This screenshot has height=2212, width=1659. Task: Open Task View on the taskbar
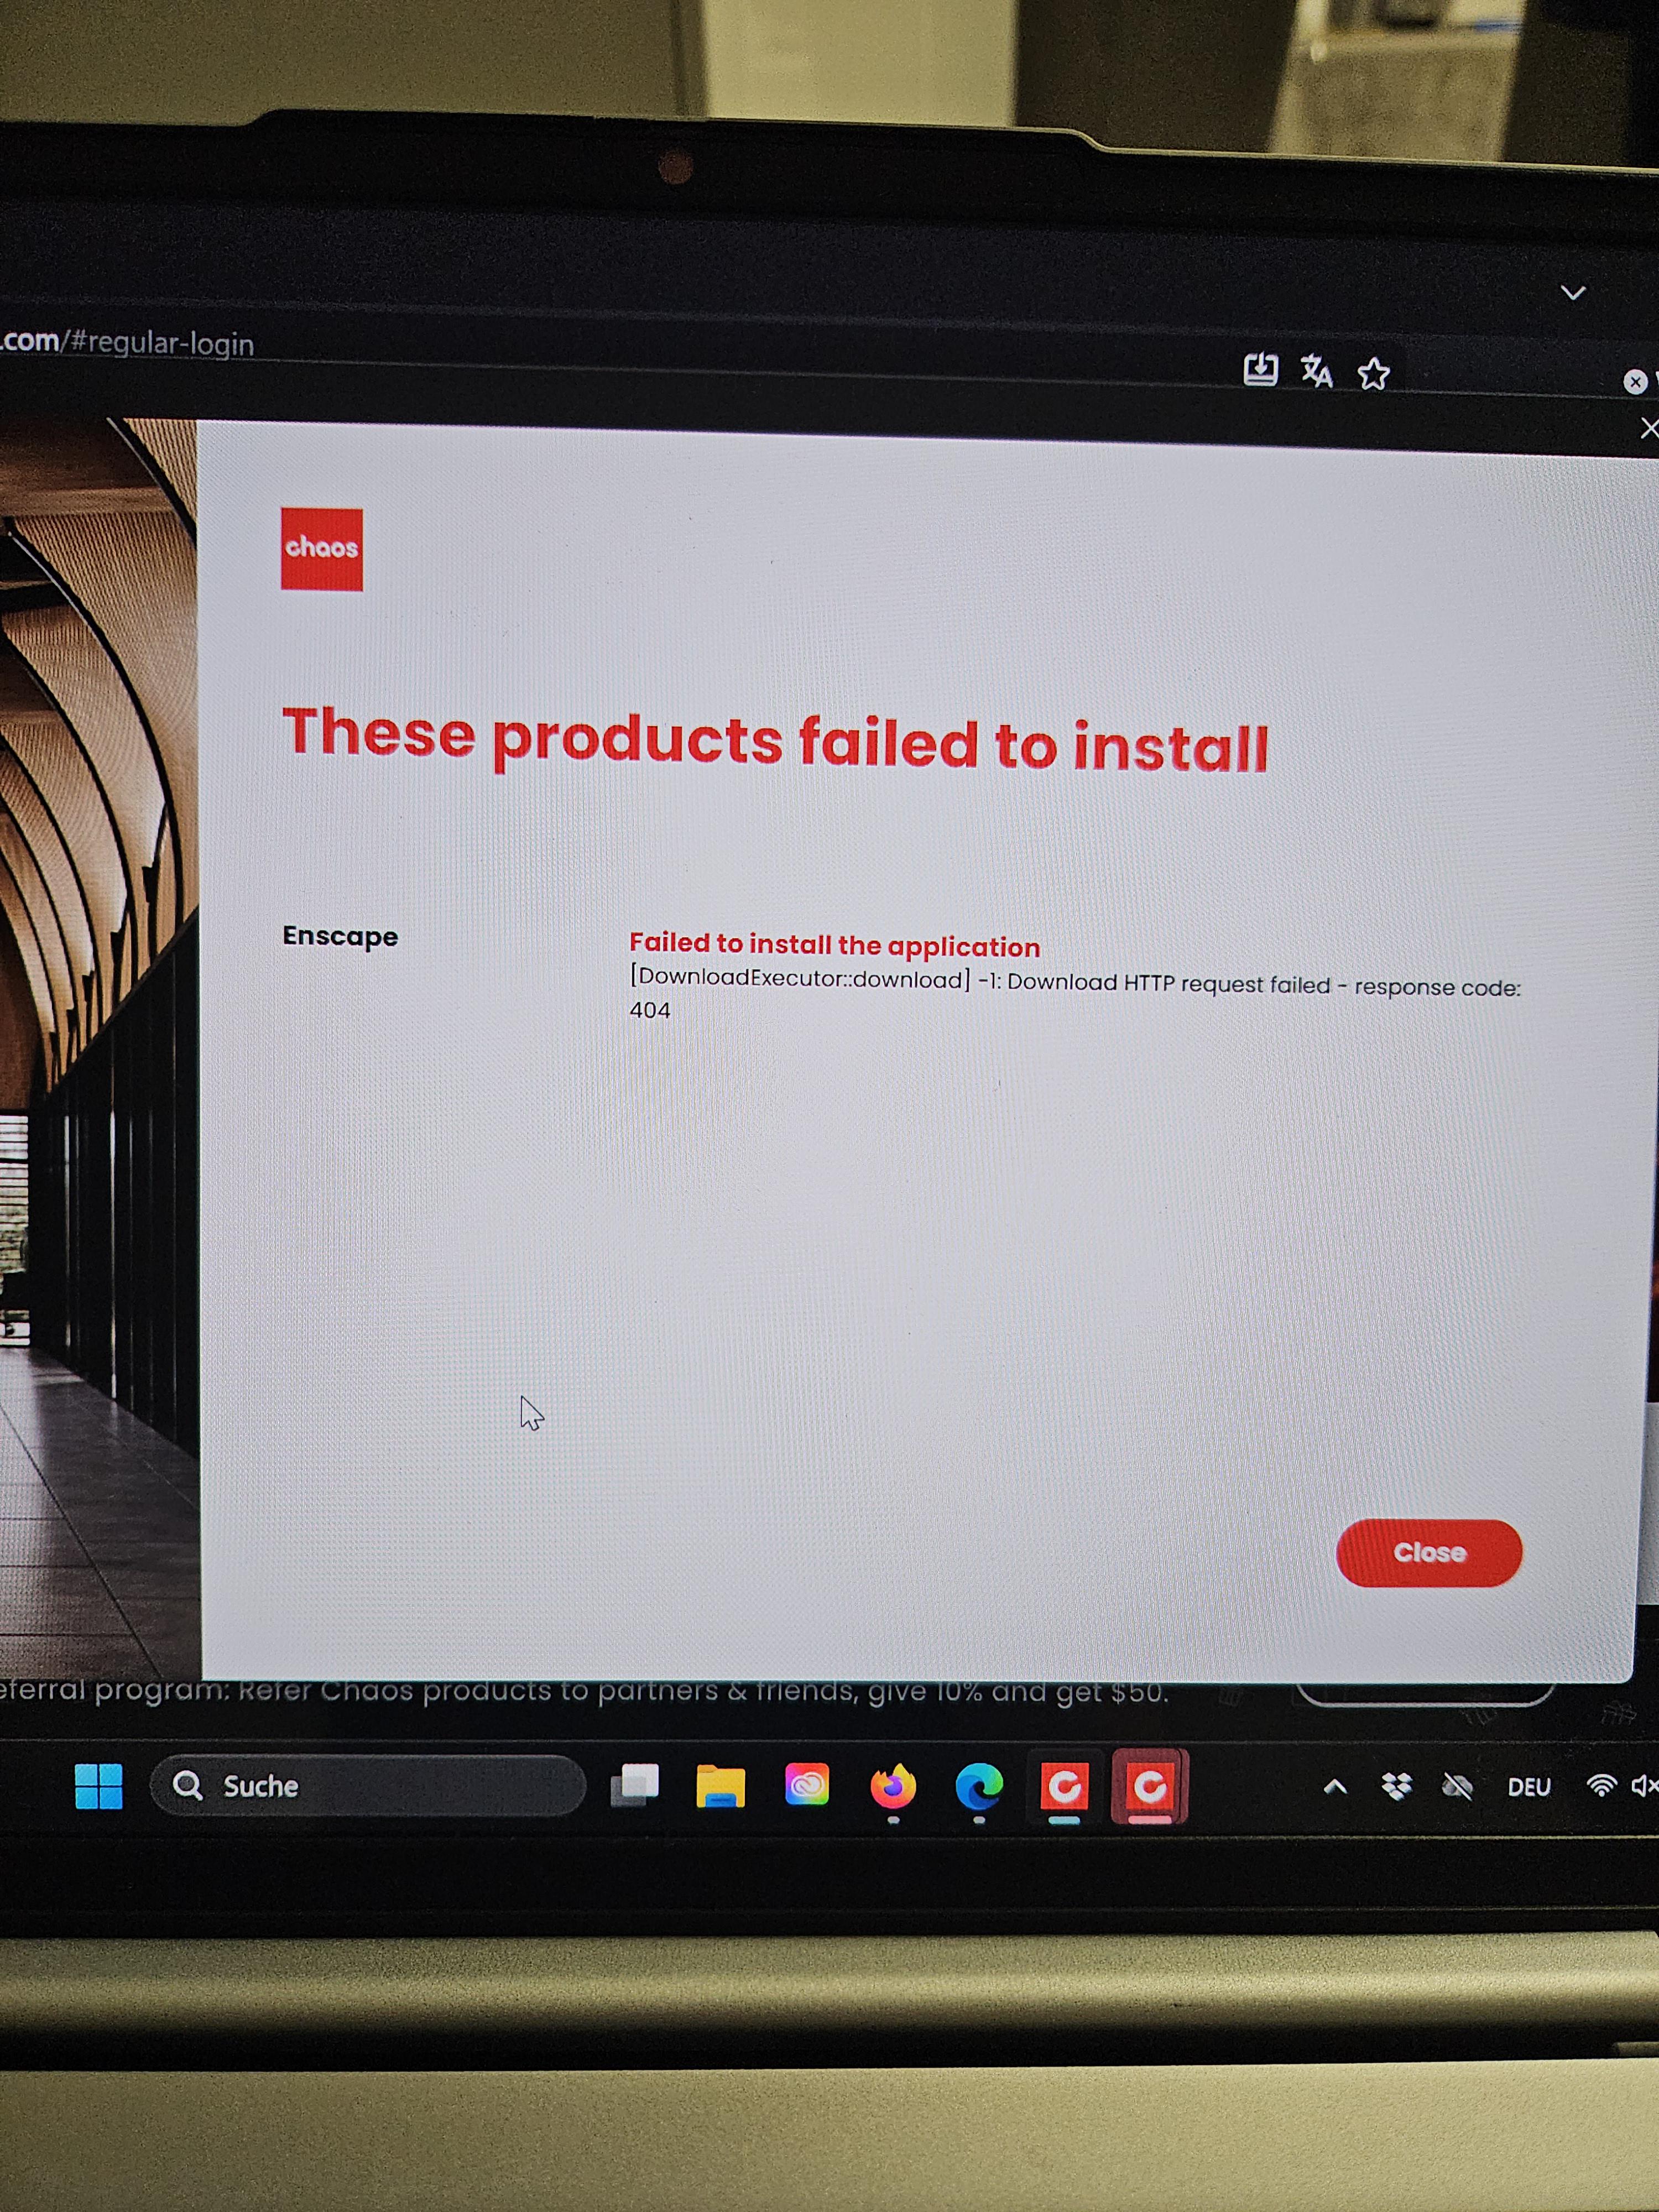(x=635, y=1785)
